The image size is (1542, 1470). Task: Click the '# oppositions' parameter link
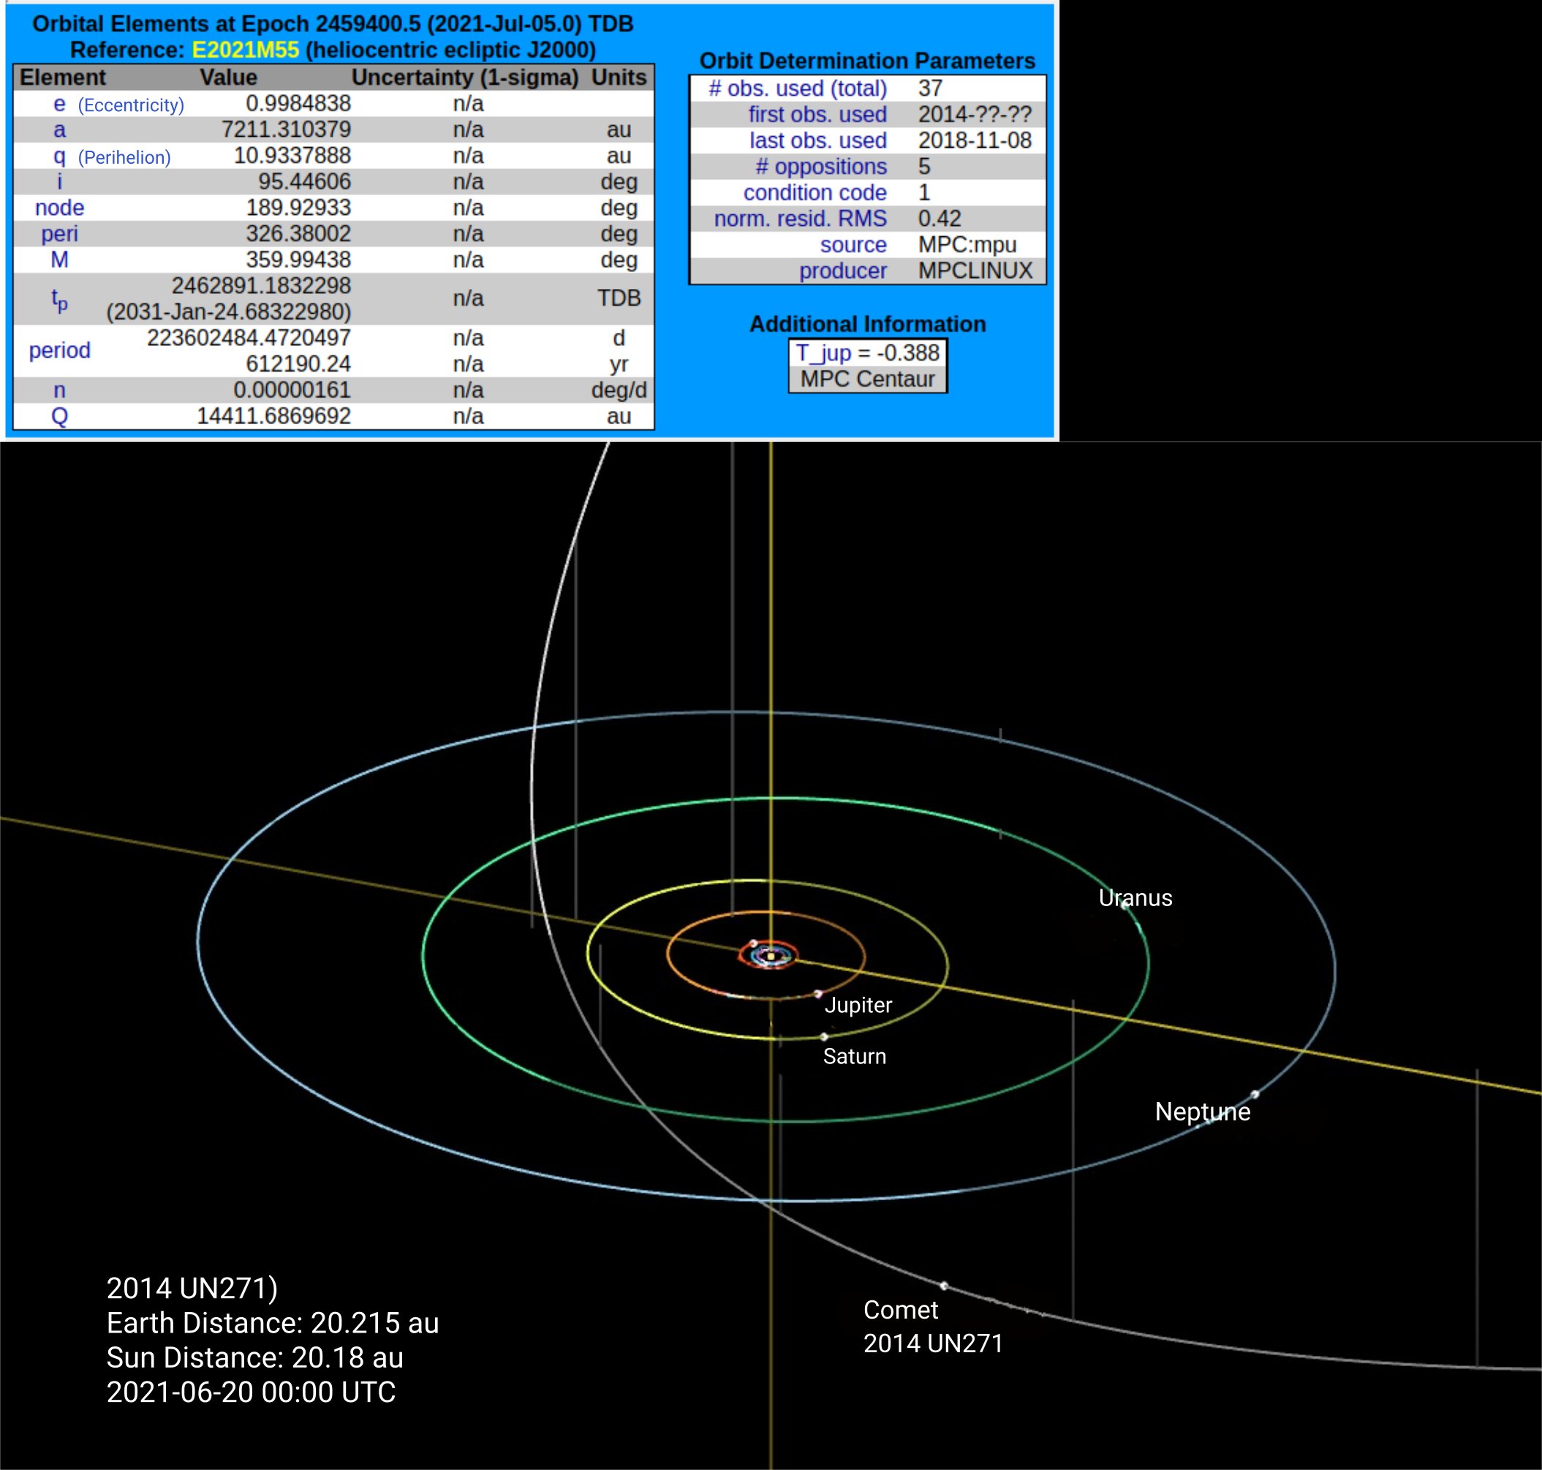[820, 167]
